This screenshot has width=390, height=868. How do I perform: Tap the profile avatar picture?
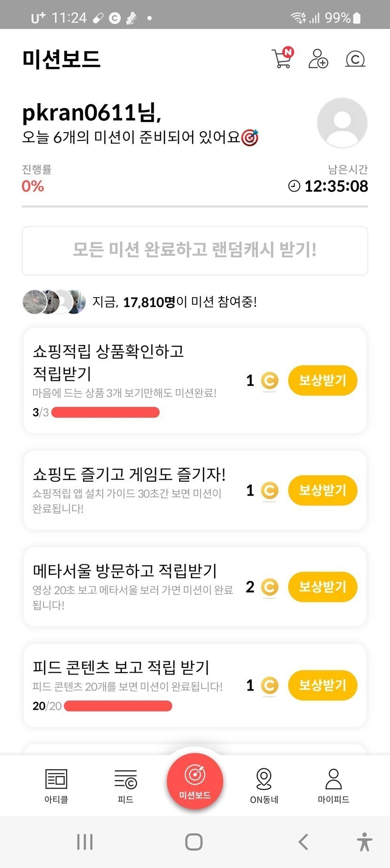coord(342,122)
